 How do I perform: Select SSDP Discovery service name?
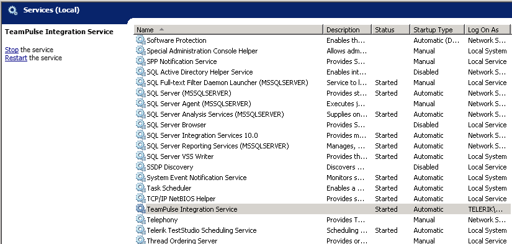[x=170, y=167]
